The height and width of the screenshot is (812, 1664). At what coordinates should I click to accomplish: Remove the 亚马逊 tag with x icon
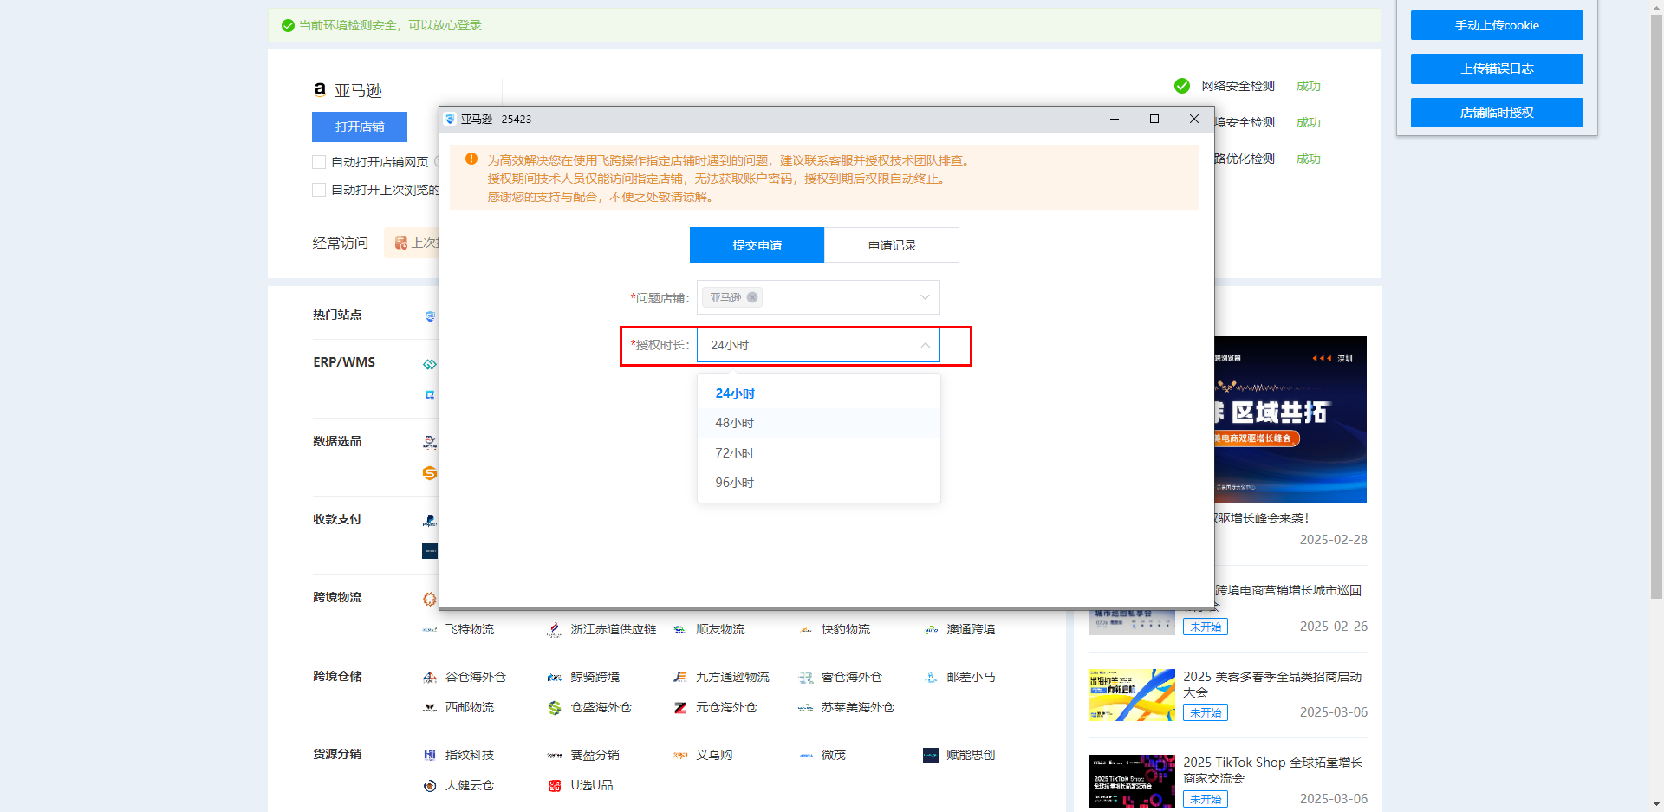[x=752, y=297]
